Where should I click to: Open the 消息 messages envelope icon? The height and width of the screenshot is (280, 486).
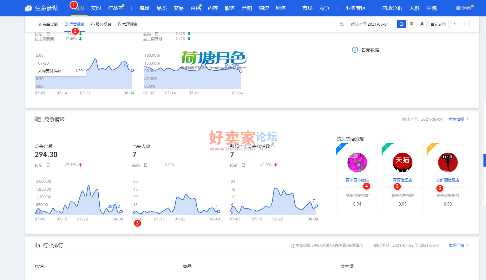tap(458, 8)
